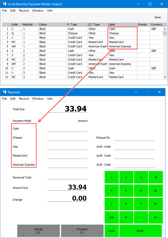Select Label 'Visa' in row 11
This screenshot has width=168, height=238.
tap(122, 73)
